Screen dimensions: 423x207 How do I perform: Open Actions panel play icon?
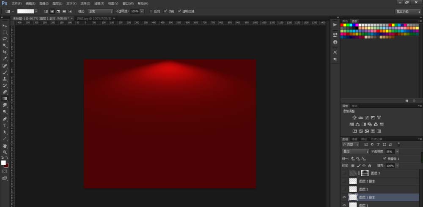click(335, 25)
